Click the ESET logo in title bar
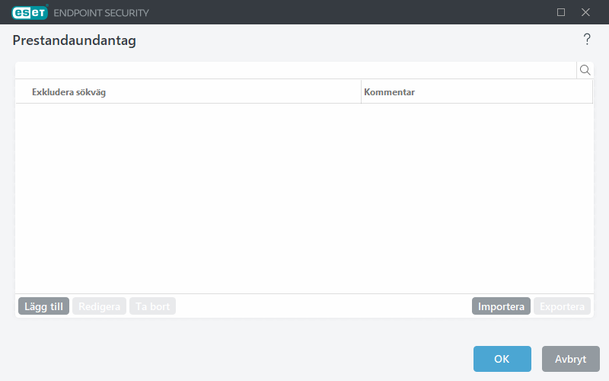The image size is (609, 381). coord(30,12)
